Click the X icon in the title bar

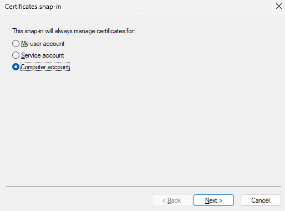click(x=279, y=7)
